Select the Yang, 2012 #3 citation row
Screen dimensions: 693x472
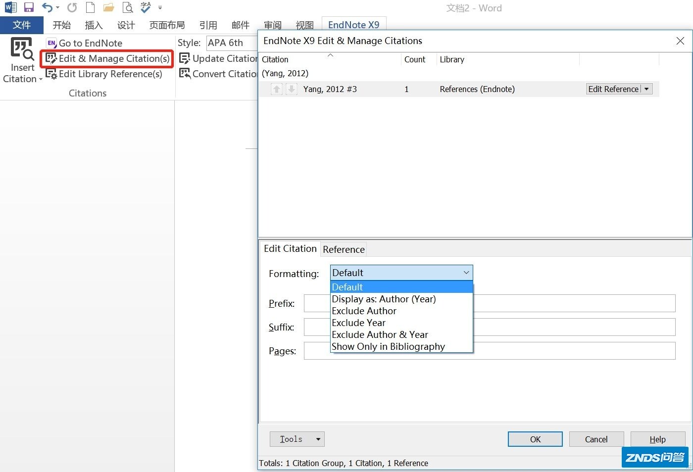pyautogui.click(x=459, y=89)
